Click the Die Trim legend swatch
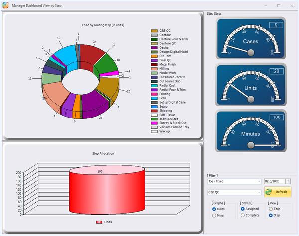This screenshot has height=236, width=299. tap(154, 56)
